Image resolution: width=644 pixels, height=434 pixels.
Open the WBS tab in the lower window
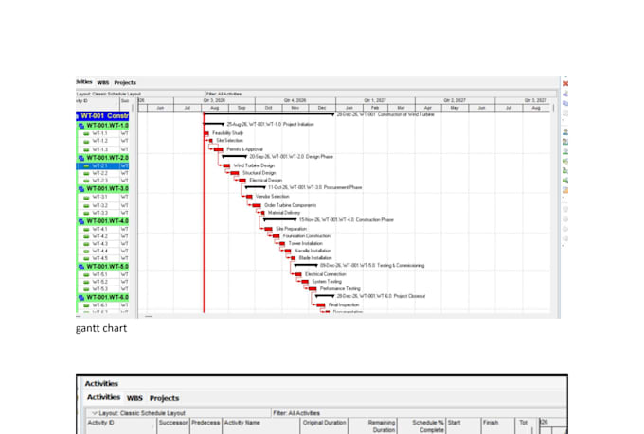point(134,398)
